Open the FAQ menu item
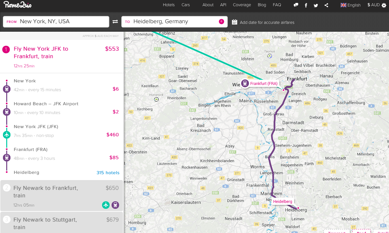The width and height of the screenshot is (389, 233). [x=277, y=5]
